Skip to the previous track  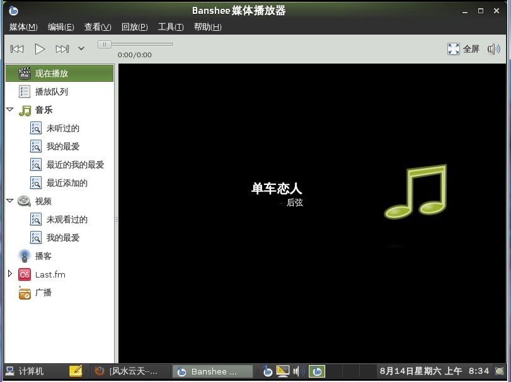click(x=17, y=49)
